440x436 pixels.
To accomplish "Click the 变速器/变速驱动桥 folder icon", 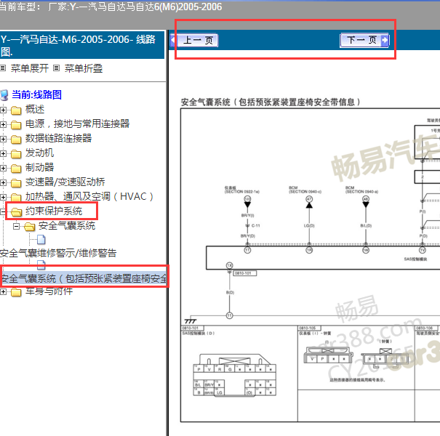I will (x=16, y=183).
